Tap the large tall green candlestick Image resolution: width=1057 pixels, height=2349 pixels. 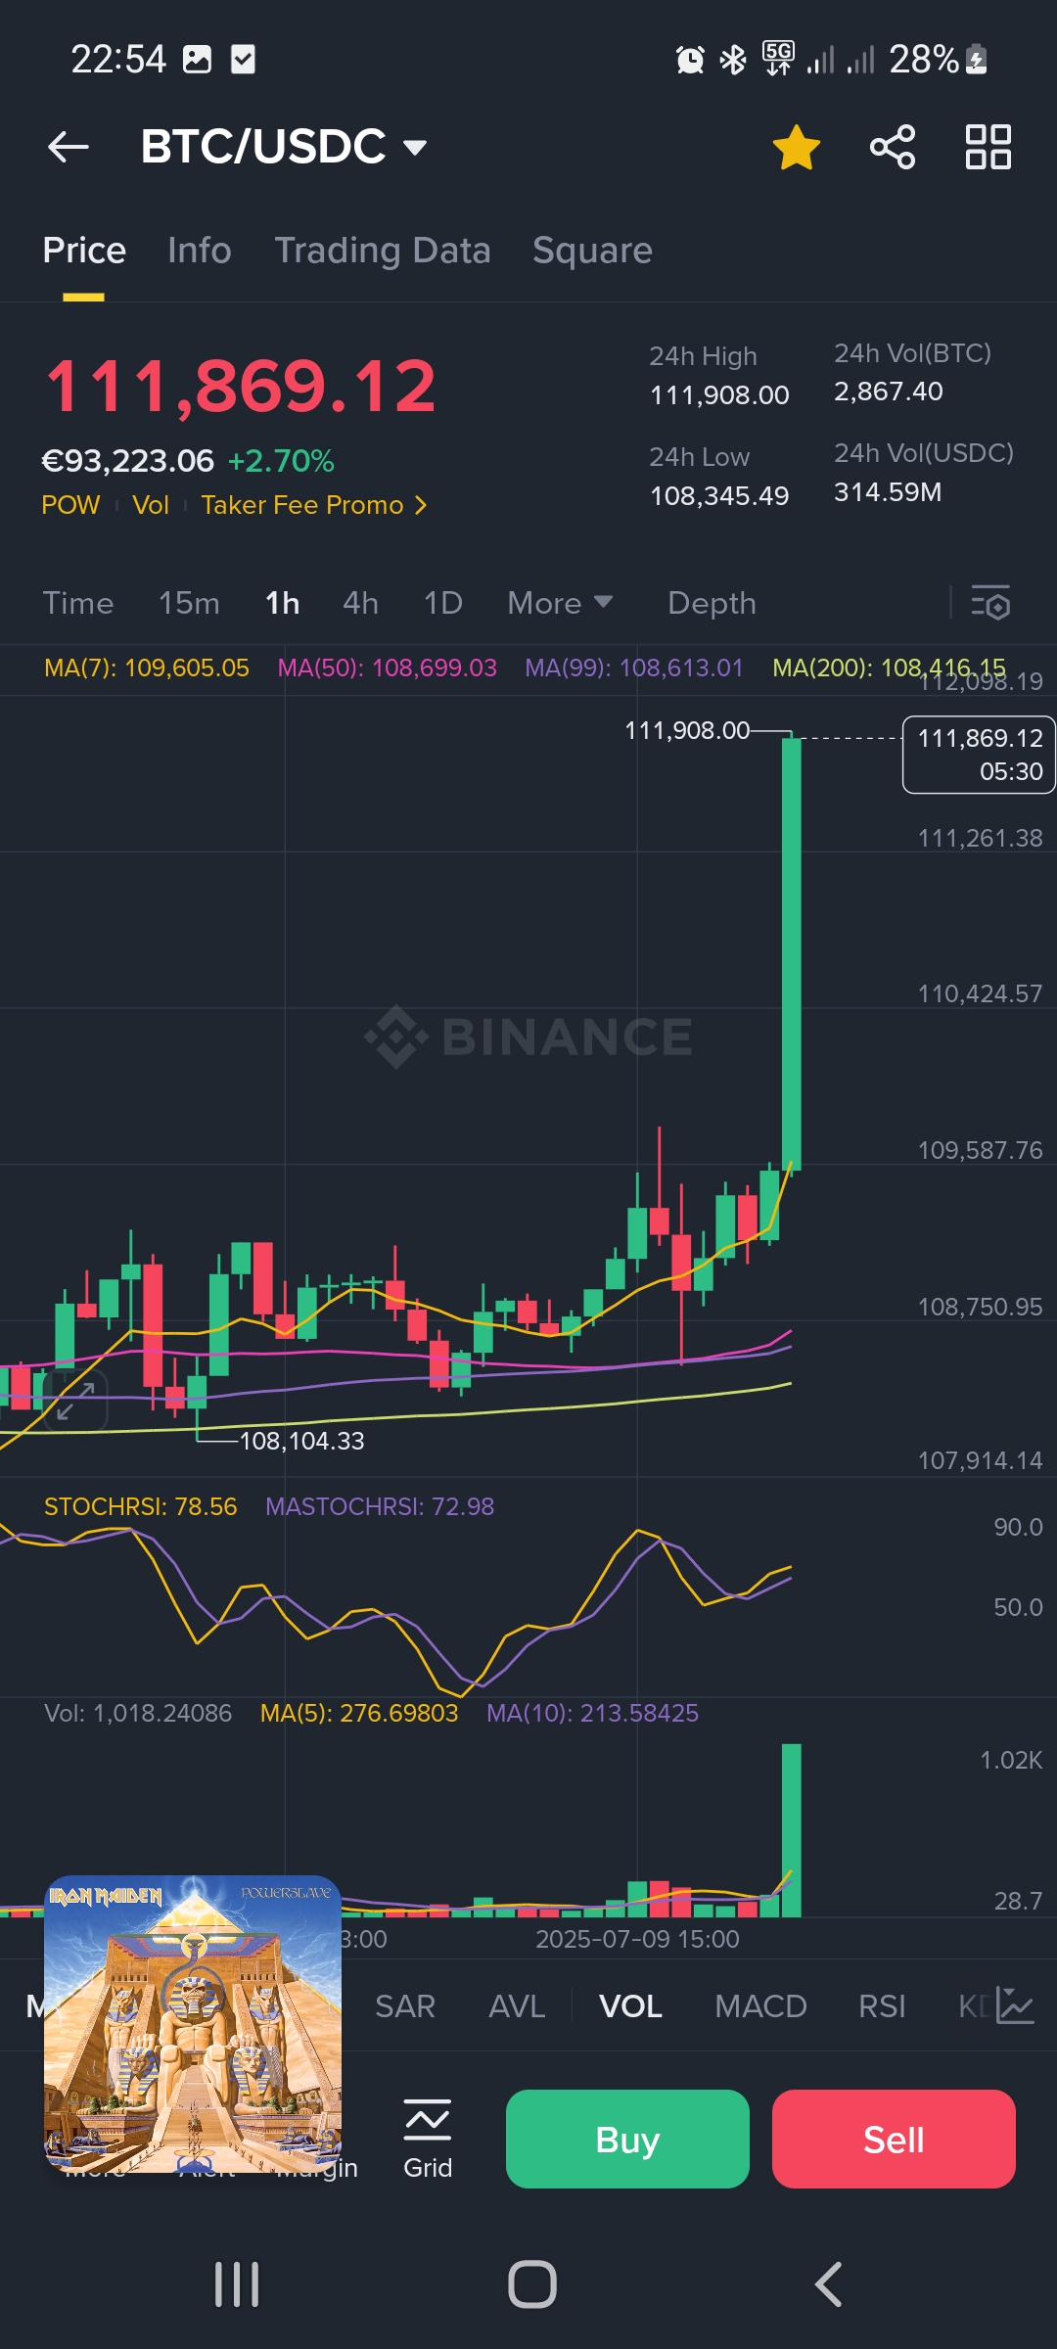tap(792, 954)
